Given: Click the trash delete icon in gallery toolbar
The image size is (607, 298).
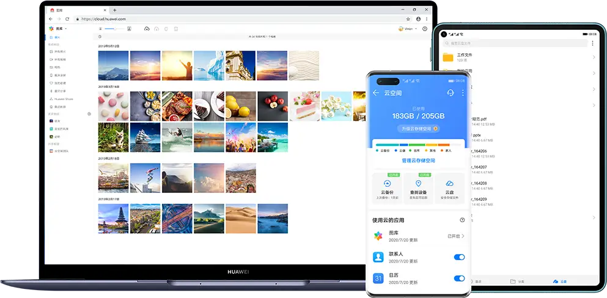Looking at the screenshot, I should pyautogui.click(x=176, y=29).
